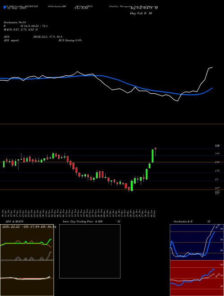The width and height of the screenshot is (224, 296).
Task: Select the 'Avg Vol: 0.478 M' text
Action: 144,8
